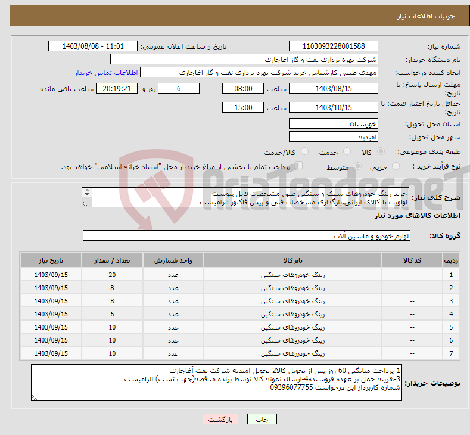
Task: Click the گروه کالا field لوازم خودرو
Action: click(x=247, y=235)
